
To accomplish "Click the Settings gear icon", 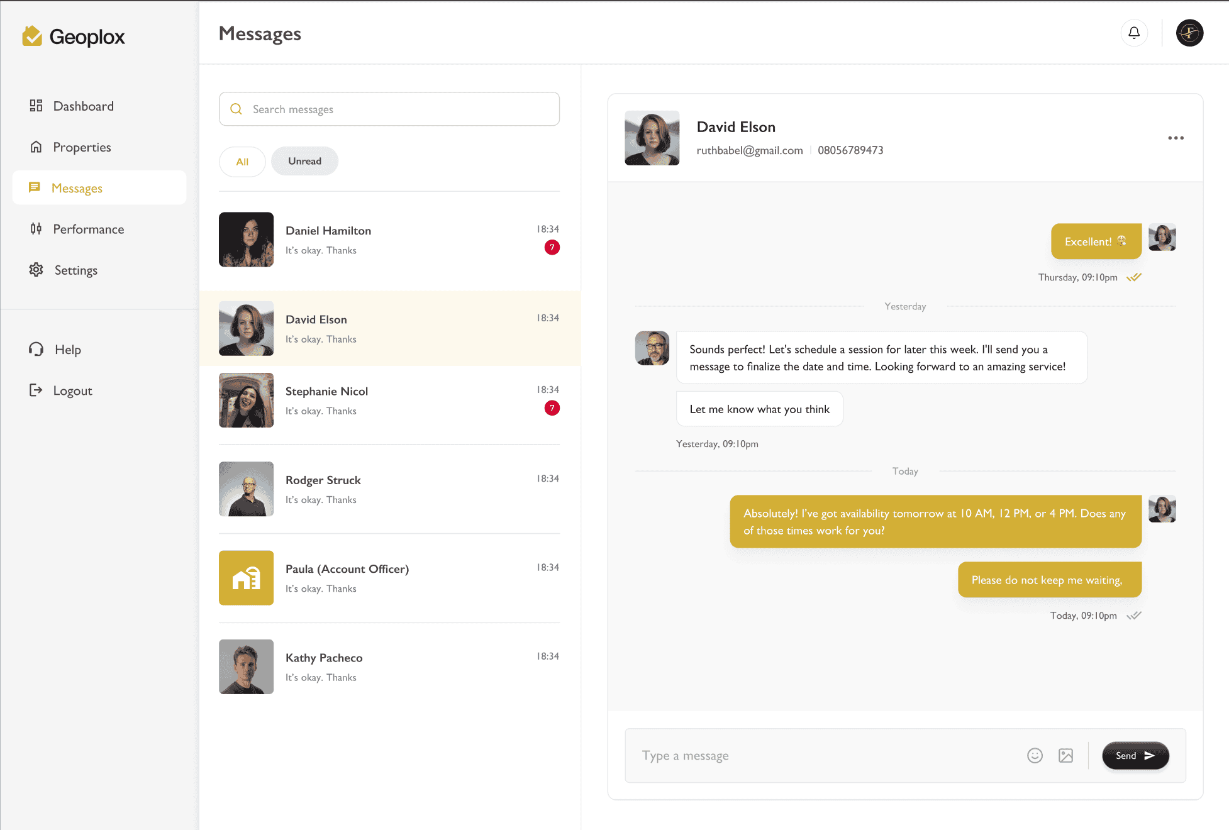I will pyautogui.click(x=36, y=270).
